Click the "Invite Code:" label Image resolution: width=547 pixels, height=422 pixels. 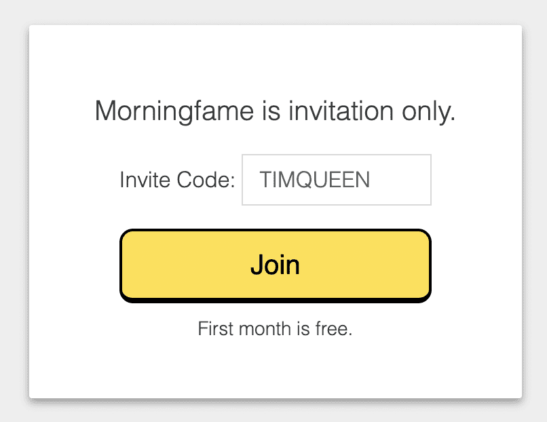(x=177, y=180)
